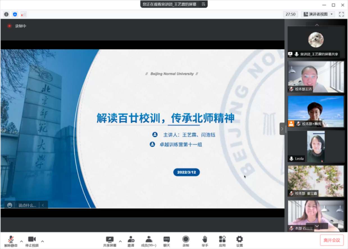This screenshot has height=249, width=348.
Task: Expand audio options arrow beside 解除静音
Action: click(21, 241)
